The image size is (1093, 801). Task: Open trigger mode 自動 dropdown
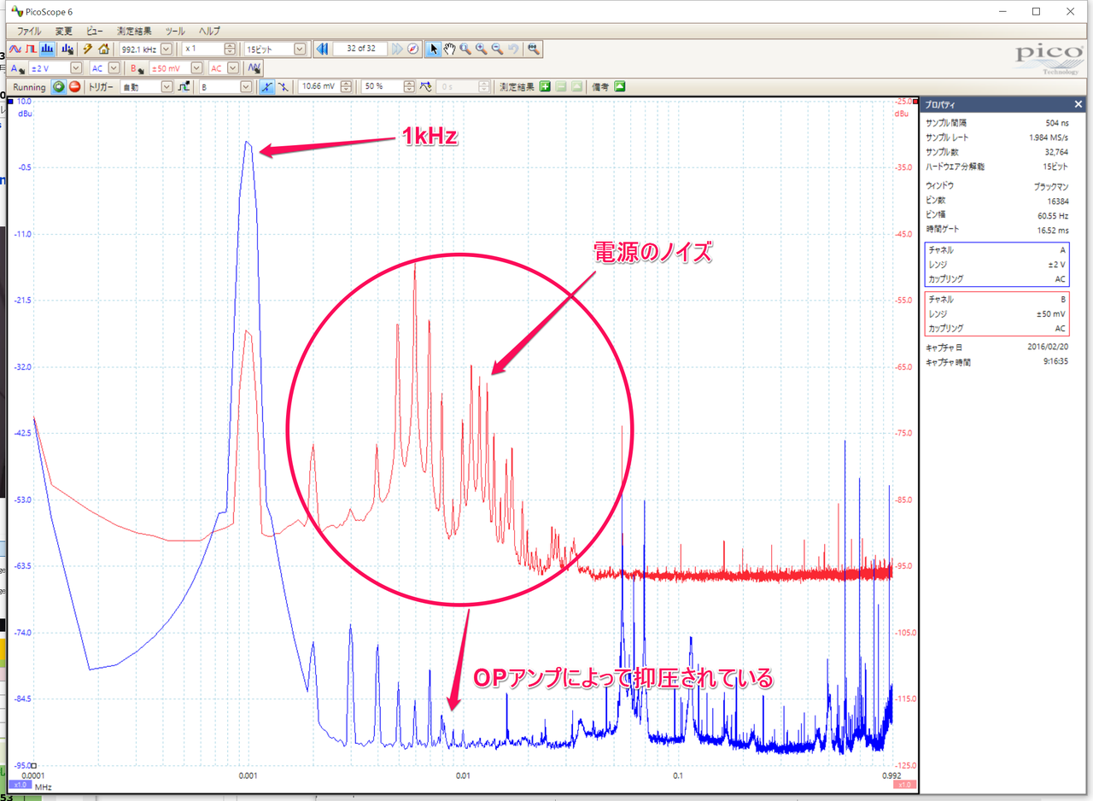click(166, 86)
